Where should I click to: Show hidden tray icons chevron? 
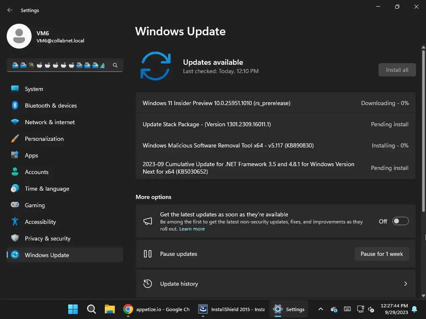(321, 309)
